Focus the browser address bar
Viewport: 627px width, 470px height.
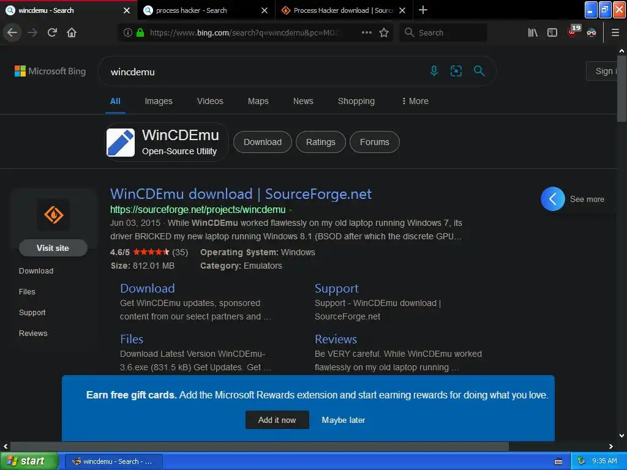244,32
